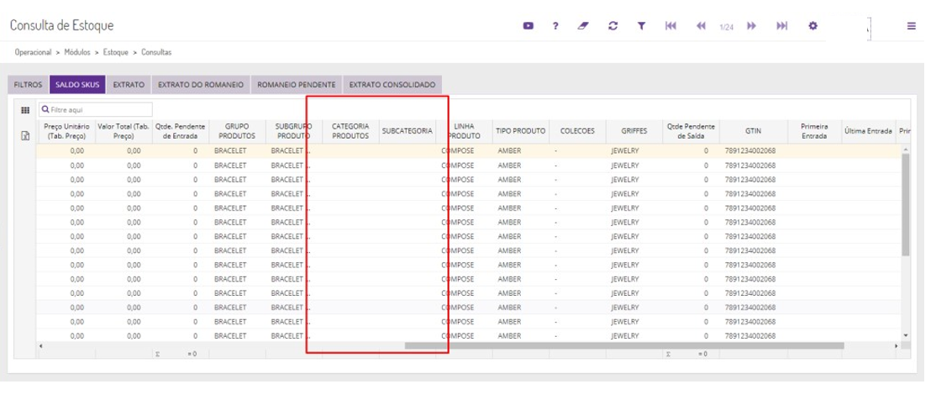The width and height of the screenshot is (936, 400).
Task: Switch to the EXTRATO CONSOLIDADO tab
Action: 392,85
